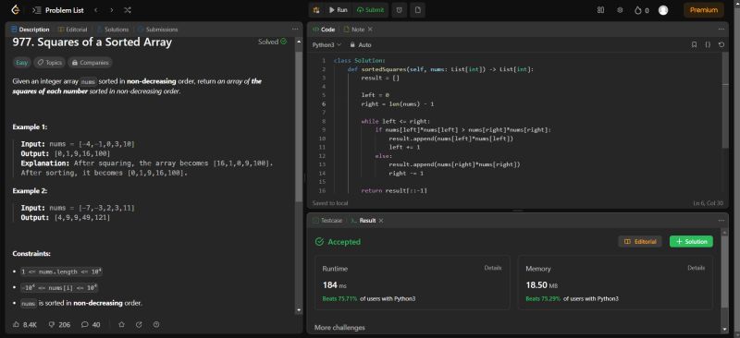Open the user avatar menu
740x338 pixels.
(x=663, y=10)
